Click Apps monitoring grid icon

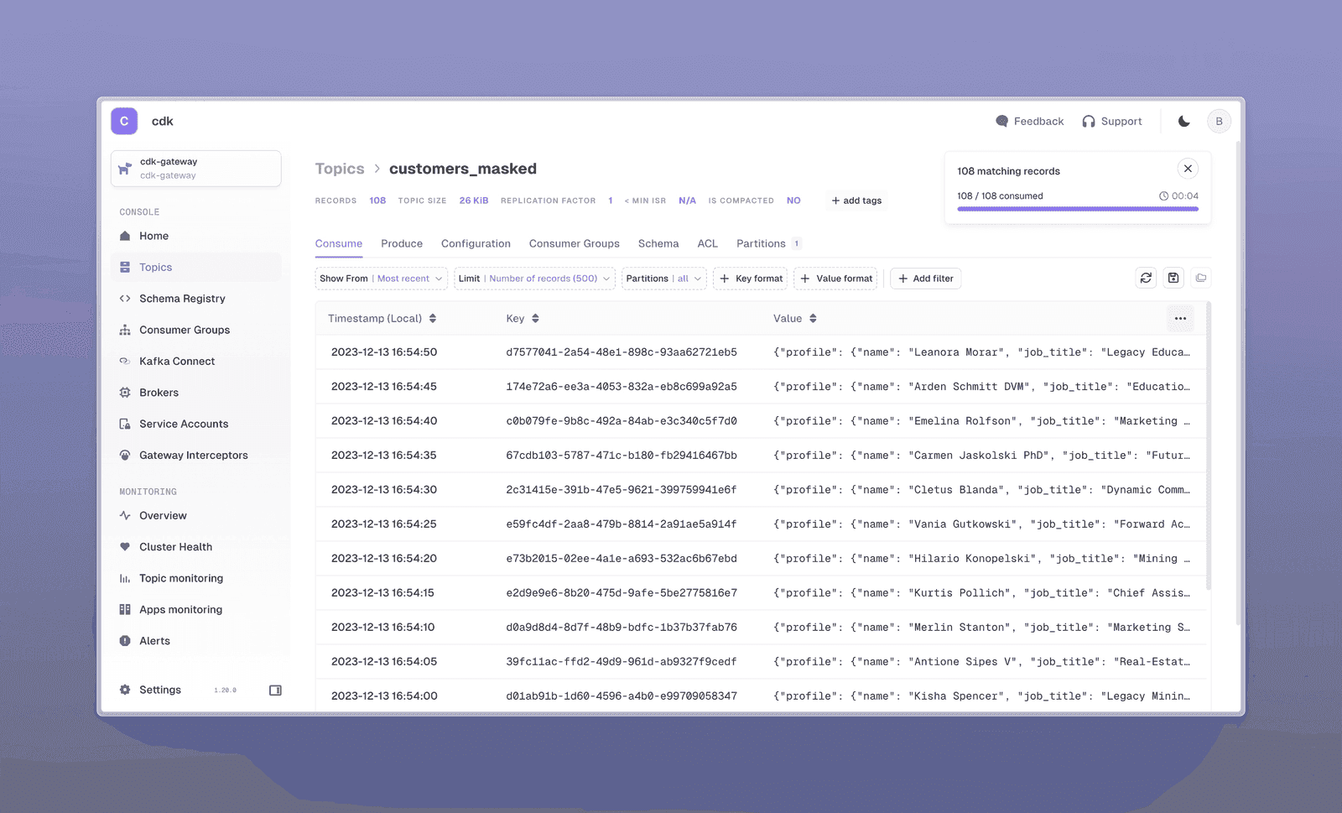click(x=125, y=609)
